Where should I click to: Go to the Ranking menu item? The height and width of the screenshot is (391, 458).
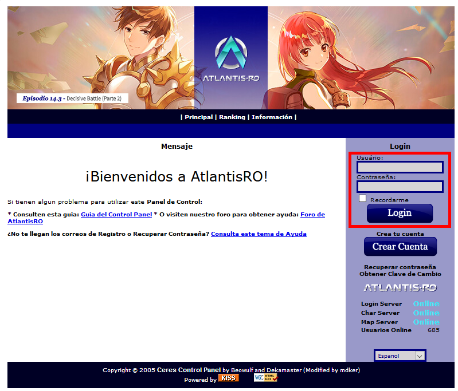232,117
